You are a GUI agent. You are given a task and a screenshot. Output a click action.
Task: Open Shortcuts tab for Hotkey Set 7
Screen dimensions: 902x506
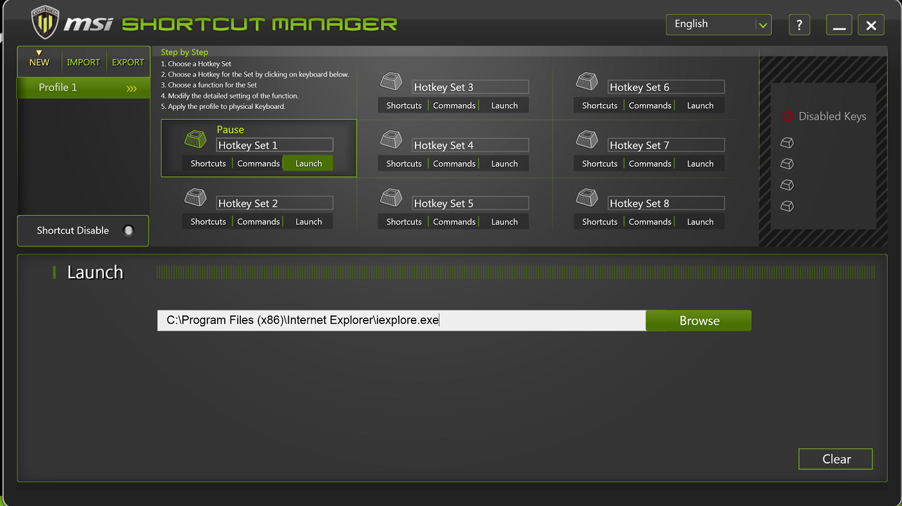(600, 164)
